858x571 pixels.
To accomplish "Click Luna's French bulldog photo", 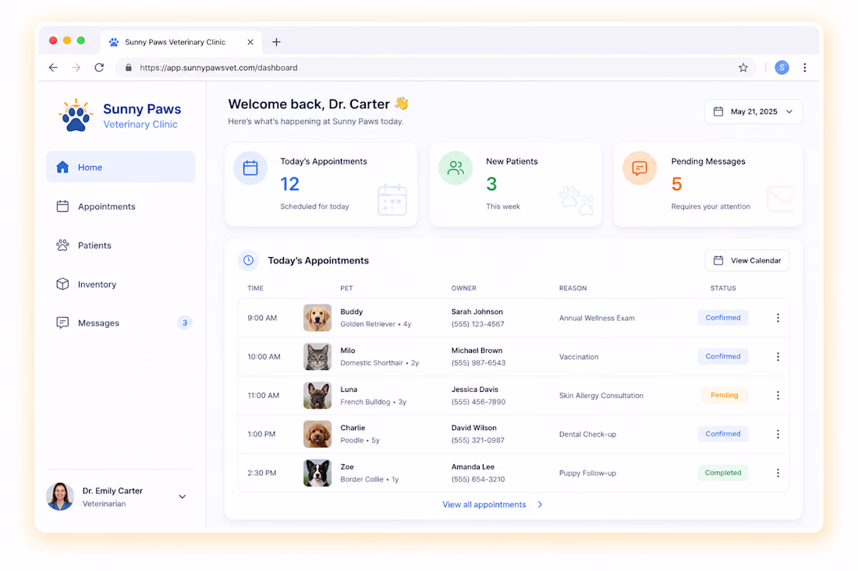I will coord(317,396).
